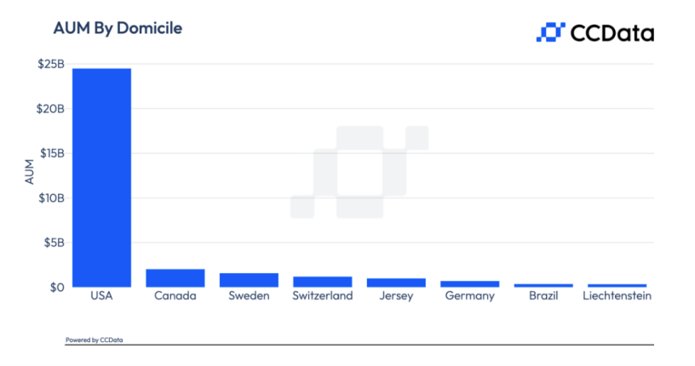Select the Canada bar
The image size is (695, 366).
tap(175, 278)
